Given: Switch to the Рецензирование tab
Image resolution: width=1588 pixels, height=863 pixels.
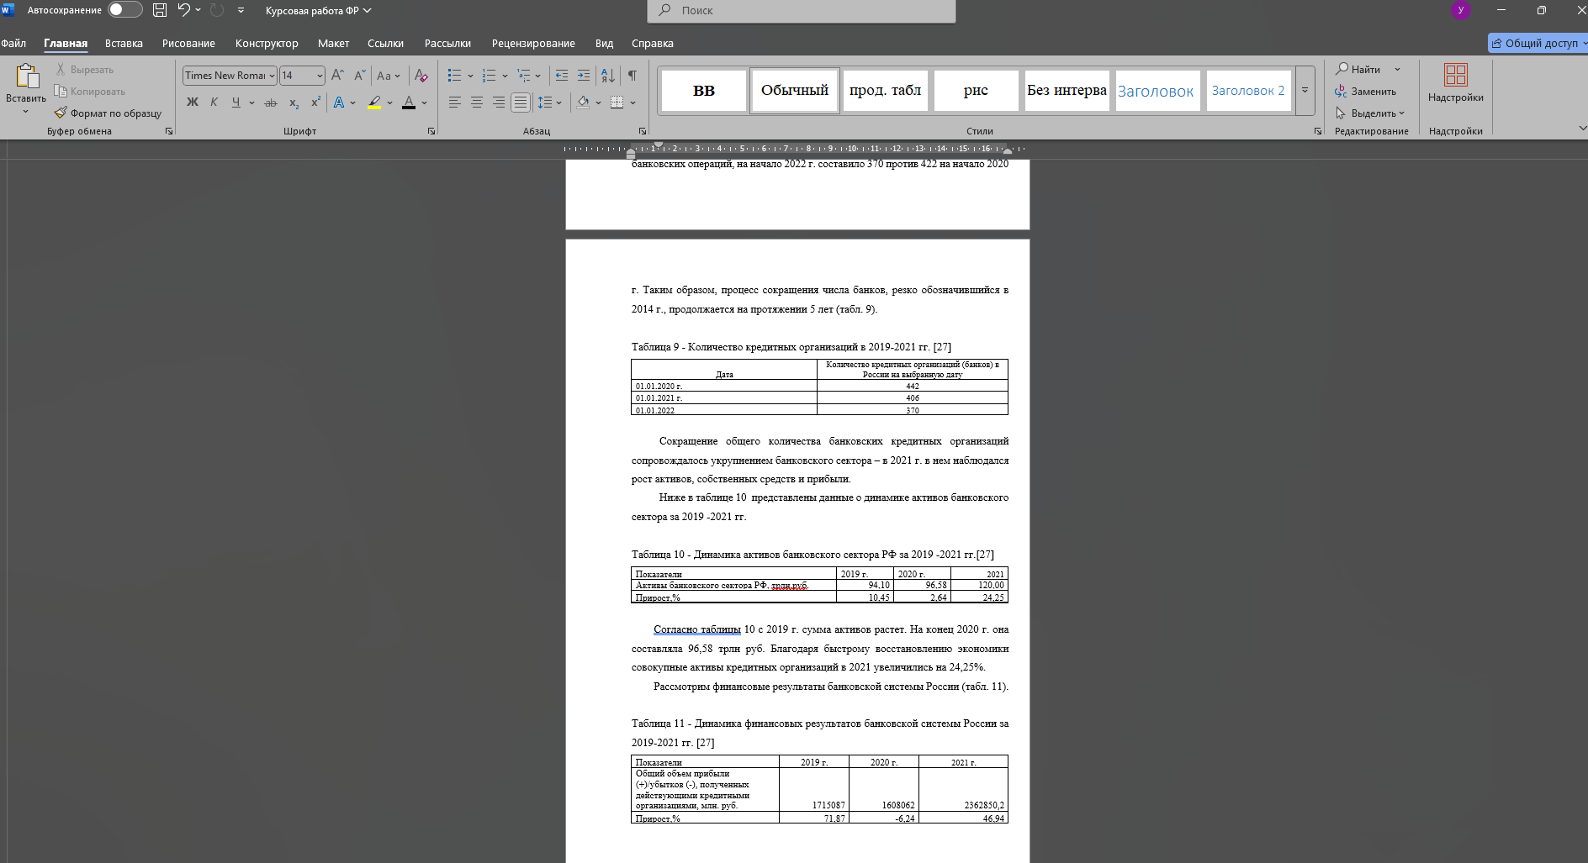Looking at the screenshot, I should [533, 43].
